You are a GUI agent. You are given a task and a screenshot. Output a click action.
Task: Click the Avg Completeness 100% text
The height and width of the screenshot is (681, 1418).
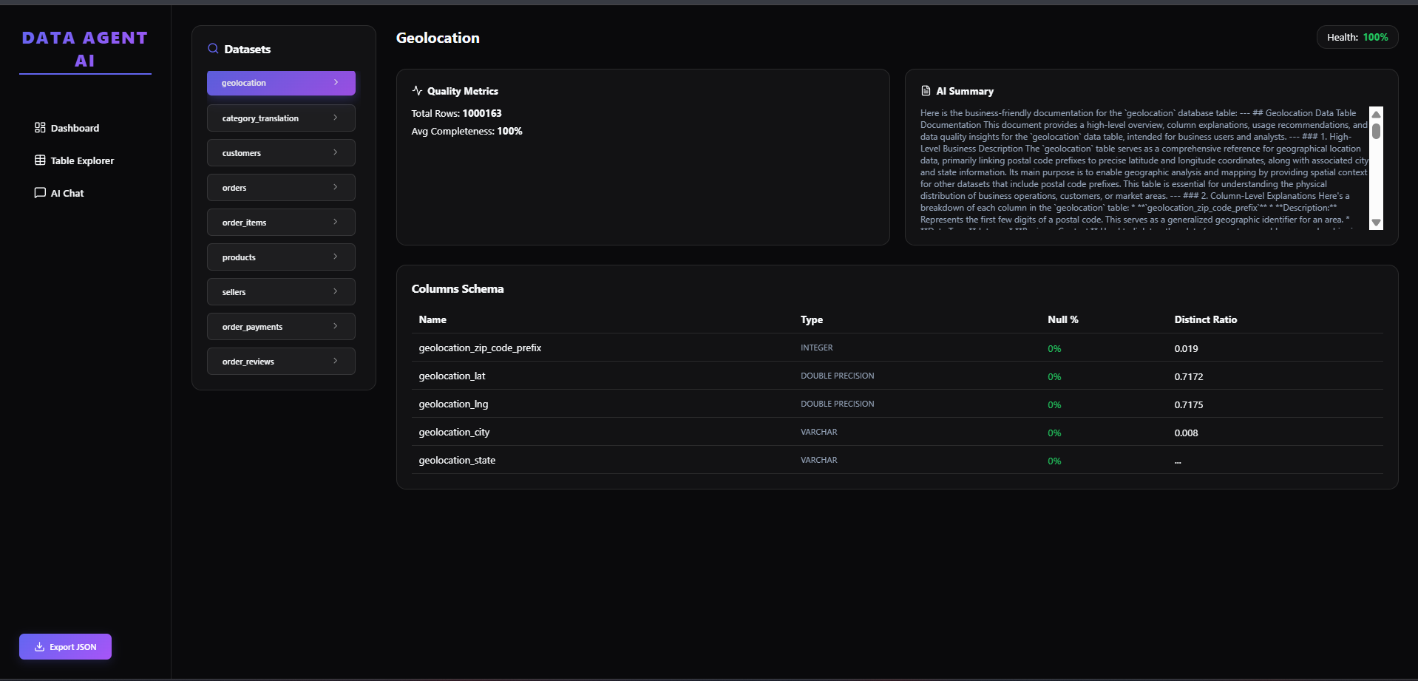coord(467,131)
